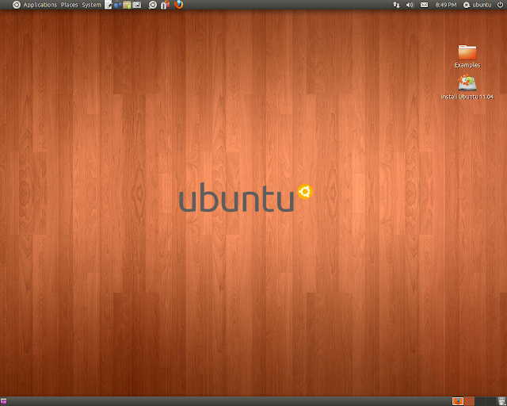507x406 pixels.
Task: Open the messaging envelope indicator
Action: point(424,5)
